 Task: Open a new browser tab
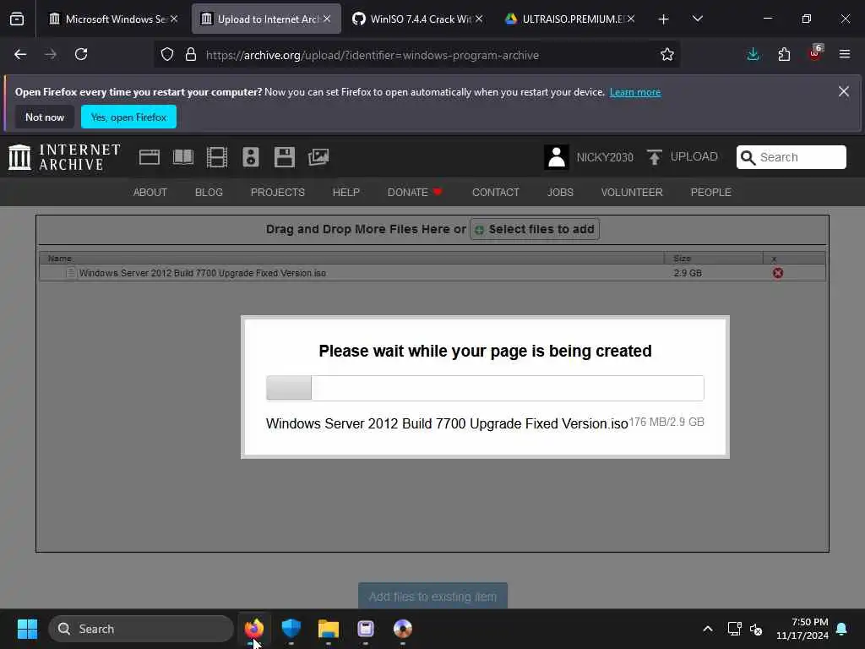pyautogui.click(x=663, y=19)
